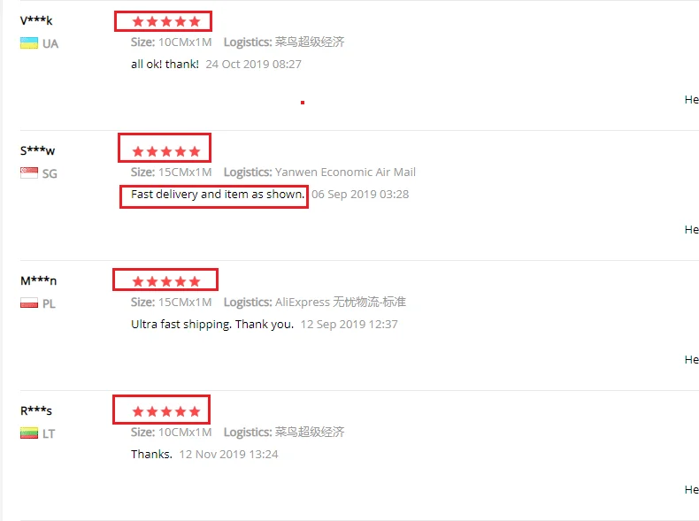This screenshot has width=699, height=521.
Task: Click reviewer name V***k
Action: [36, 20]
